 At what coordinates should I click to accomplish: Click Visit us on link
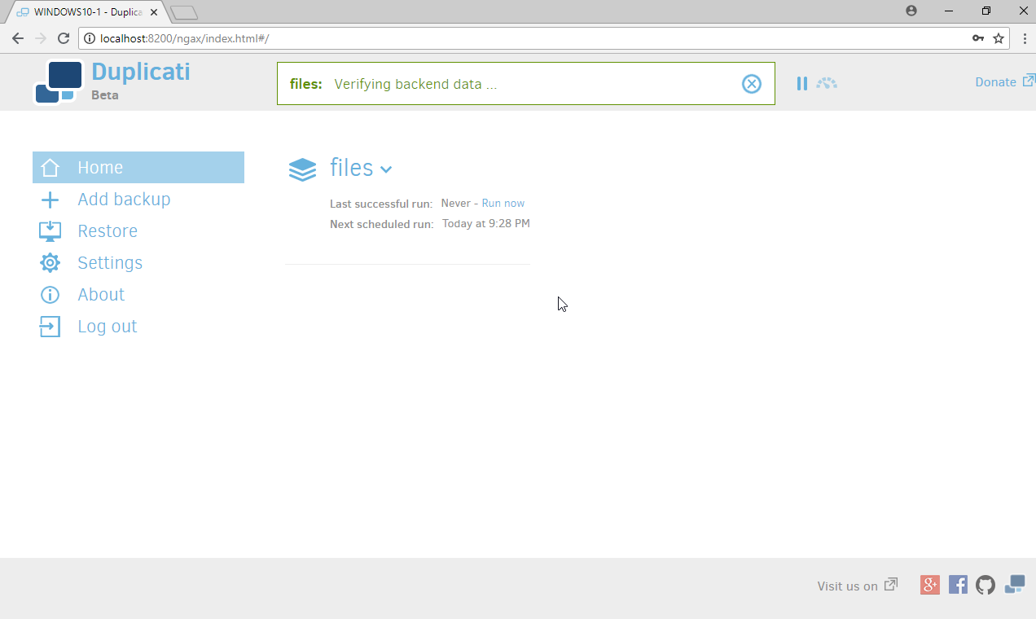pyautogui.click(x=848, y=586)
